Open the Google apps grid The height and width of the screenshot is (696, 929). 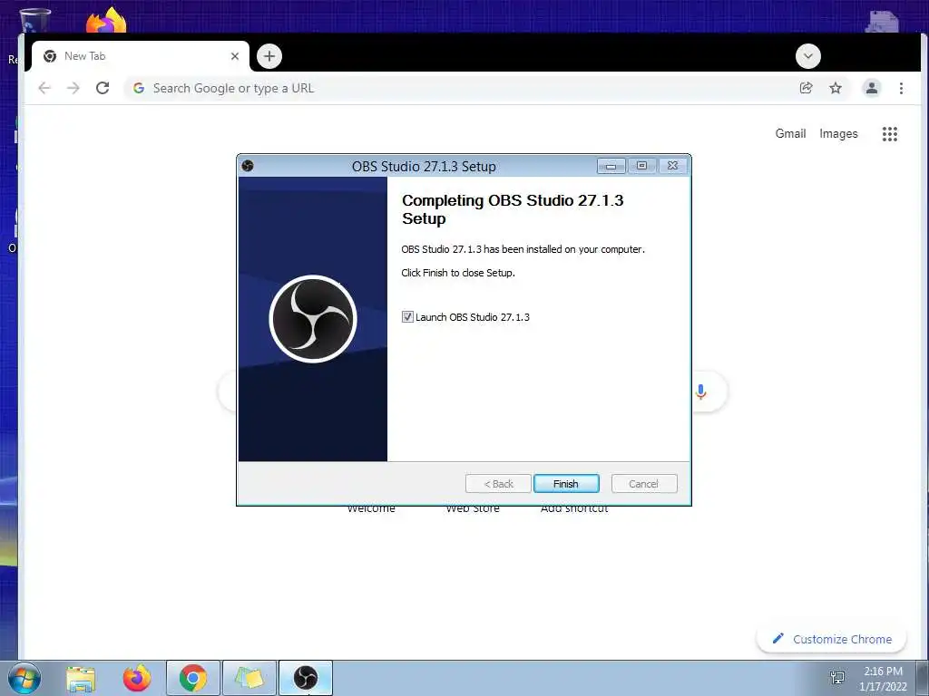[x=889, y=134]
